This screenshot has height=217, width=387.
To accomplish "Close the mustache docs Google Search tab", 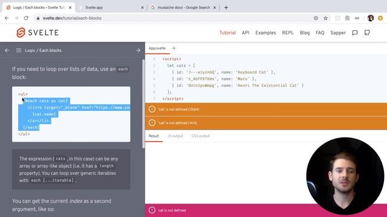I will click(215, 8).
